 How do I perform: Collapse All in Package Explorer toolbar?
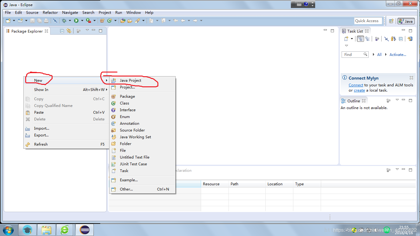(62, 31)
